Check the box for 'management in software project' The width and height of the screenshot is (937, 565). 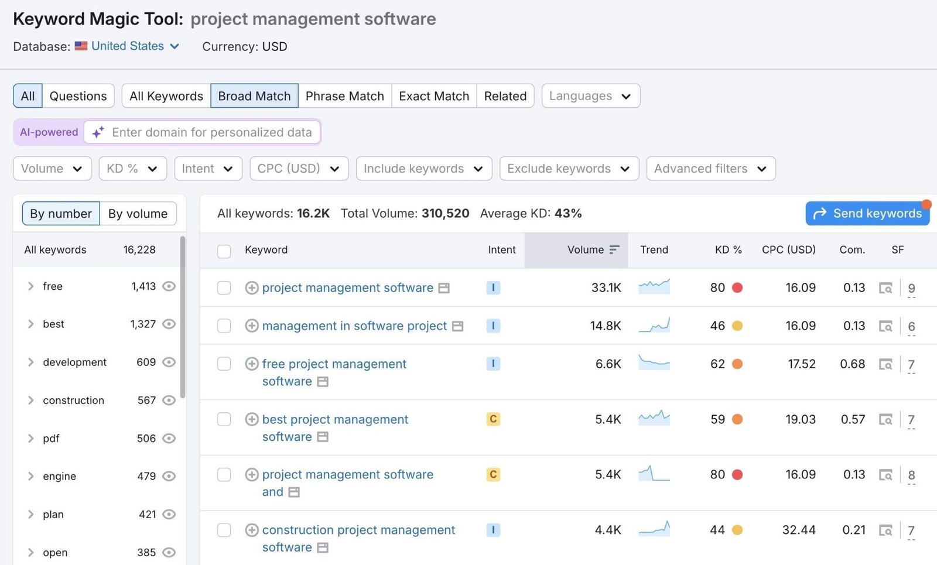tap(224, 326)
